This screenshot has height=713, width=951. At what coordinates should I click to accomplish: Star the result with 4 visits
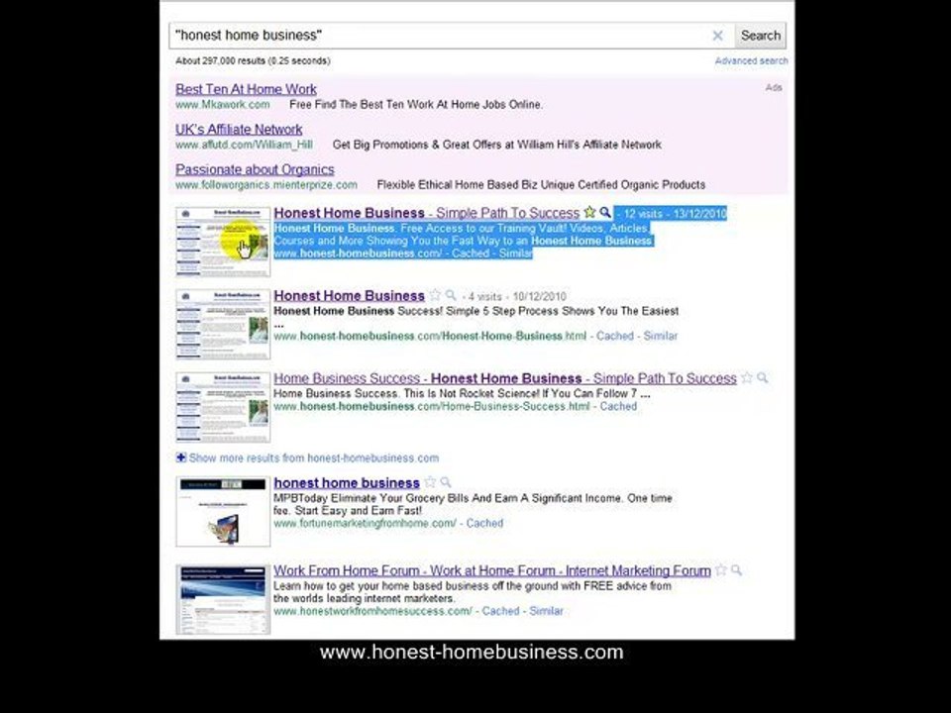click(435, 295)
